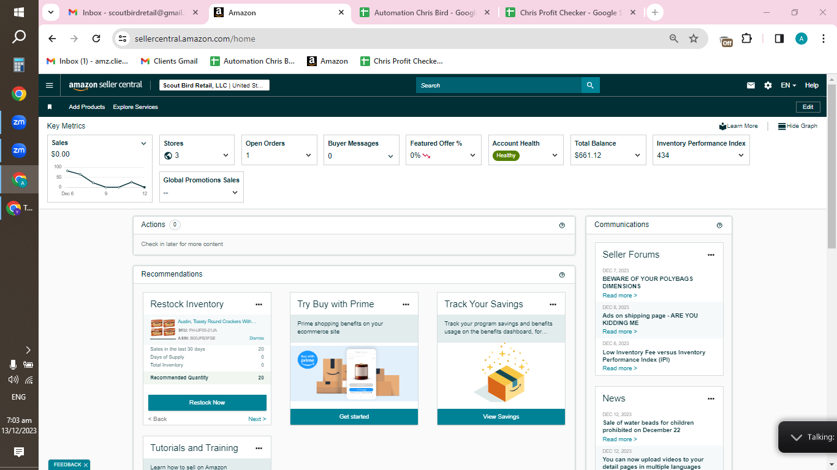This screenshot has width=837, height=470.
Task: Expand the Featured Offer % dropdown
Action: pyautogui.click(x=472, y=155)
